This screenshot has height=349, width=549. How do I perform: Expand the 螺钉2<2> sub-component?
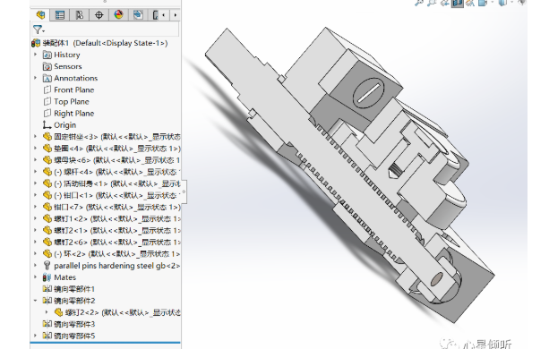(x=47, y=312)
